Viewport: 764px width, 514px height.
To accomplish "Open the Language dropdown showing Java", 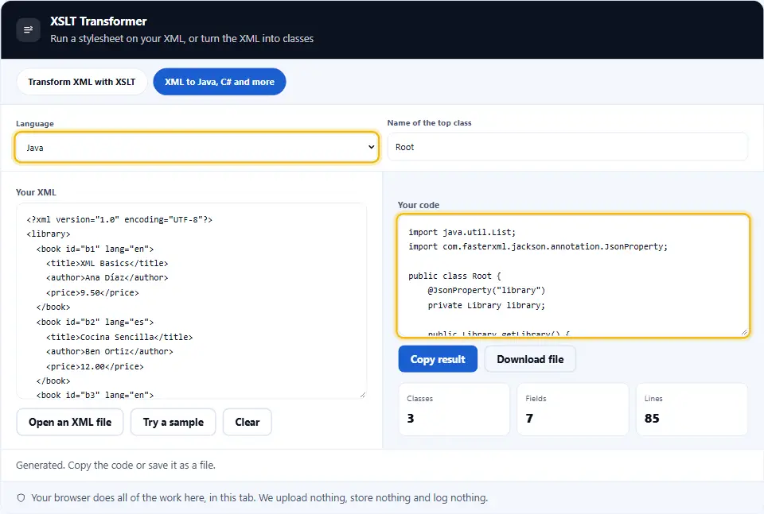I will point(197,147).
